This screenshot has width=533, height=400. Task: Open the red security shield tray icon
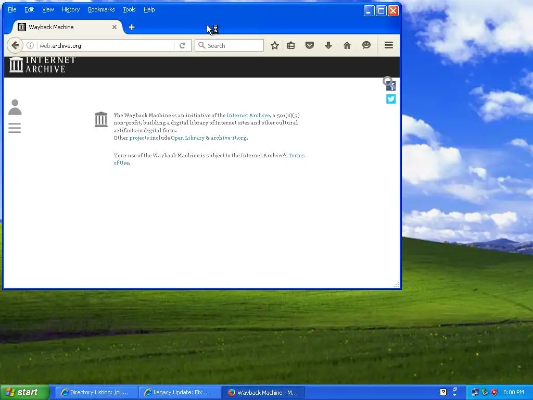pos(494,392)
